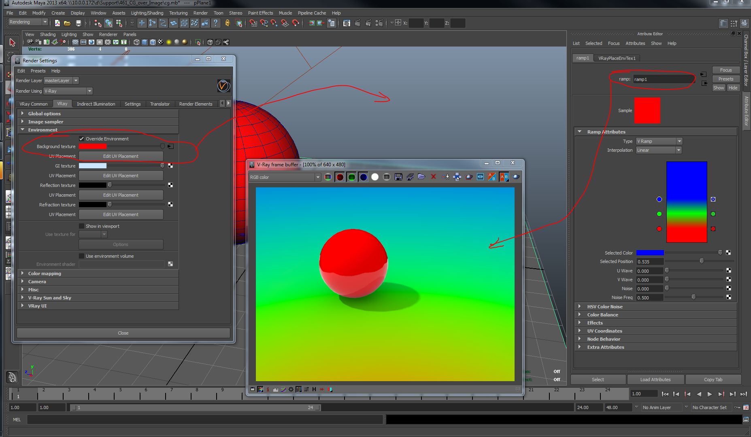
Task: Expand the HSV Color Noise section
Action: tap(655, 307)
